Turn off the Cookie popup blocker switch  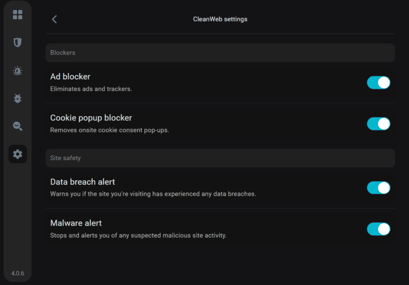[x=379, y=124]
